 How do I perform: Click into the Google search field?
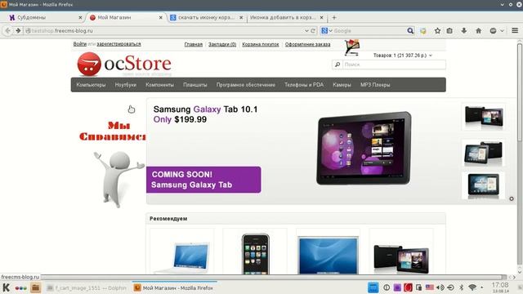(x=369, y=31)
